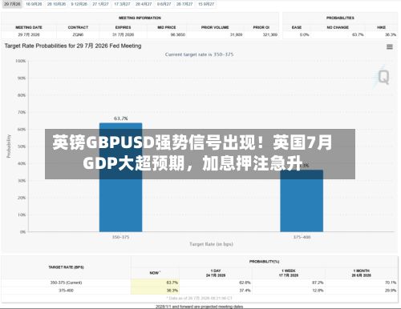Click the EASE column header
Screen dimensions: 401x309
(x=297, y=27)
